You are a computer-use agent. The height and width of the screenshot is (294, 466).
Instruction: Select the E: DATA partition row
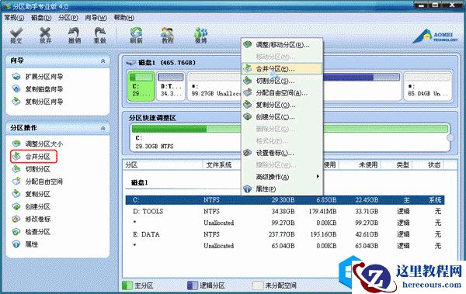tap(285, 234)
